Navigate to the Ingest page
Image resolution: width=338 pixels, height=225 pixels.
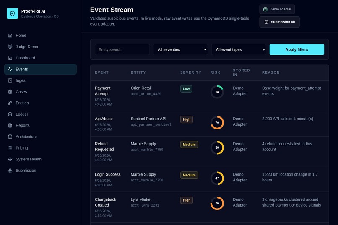point(40,80)
